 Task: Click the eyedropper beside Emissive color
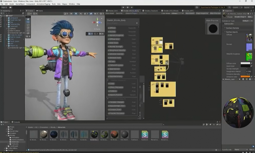[252, 77]
